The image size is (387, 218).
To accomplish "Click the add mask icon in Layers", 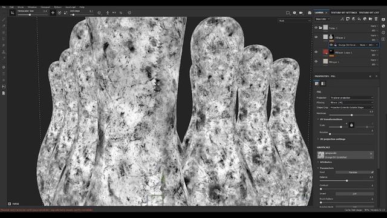I will click(348, 19).
